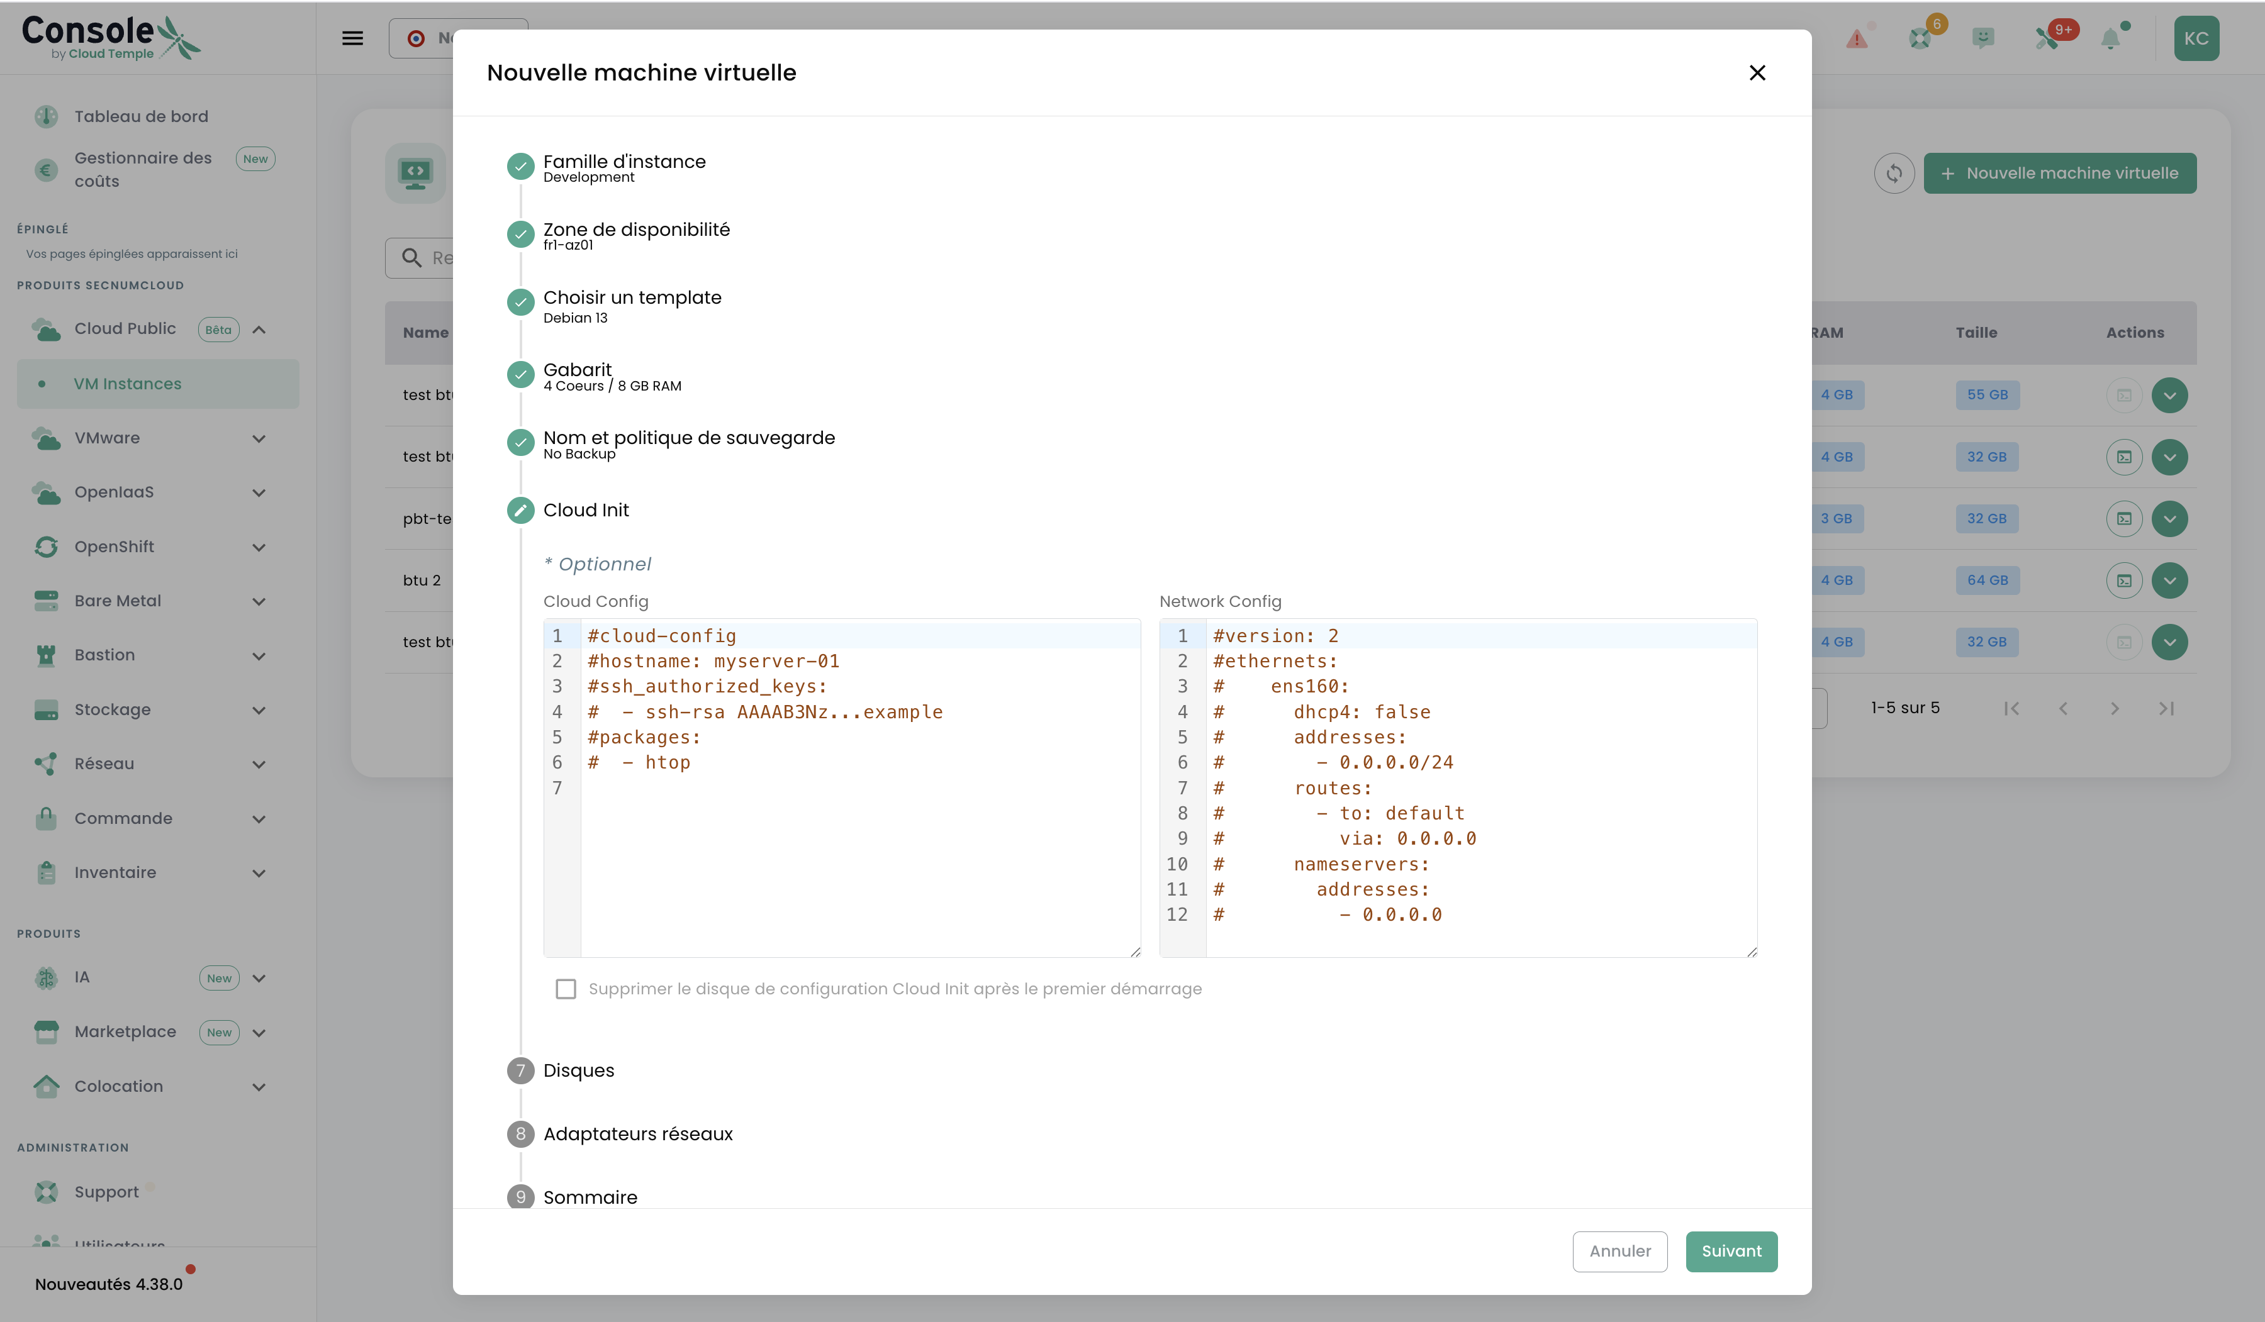Click inside the Cloud Config editor

point(842,787)
